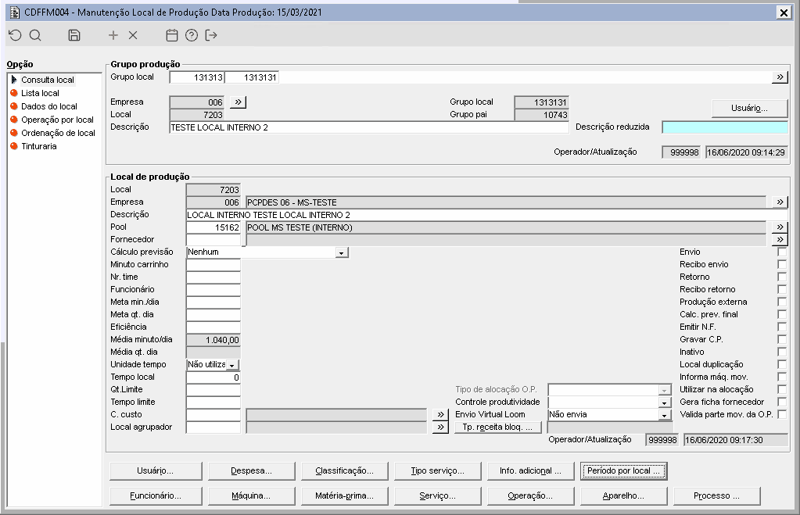The image size is (800, 515).
Task: Click the Usuário button beside Grupo pai
Action: tap(749, 108)
